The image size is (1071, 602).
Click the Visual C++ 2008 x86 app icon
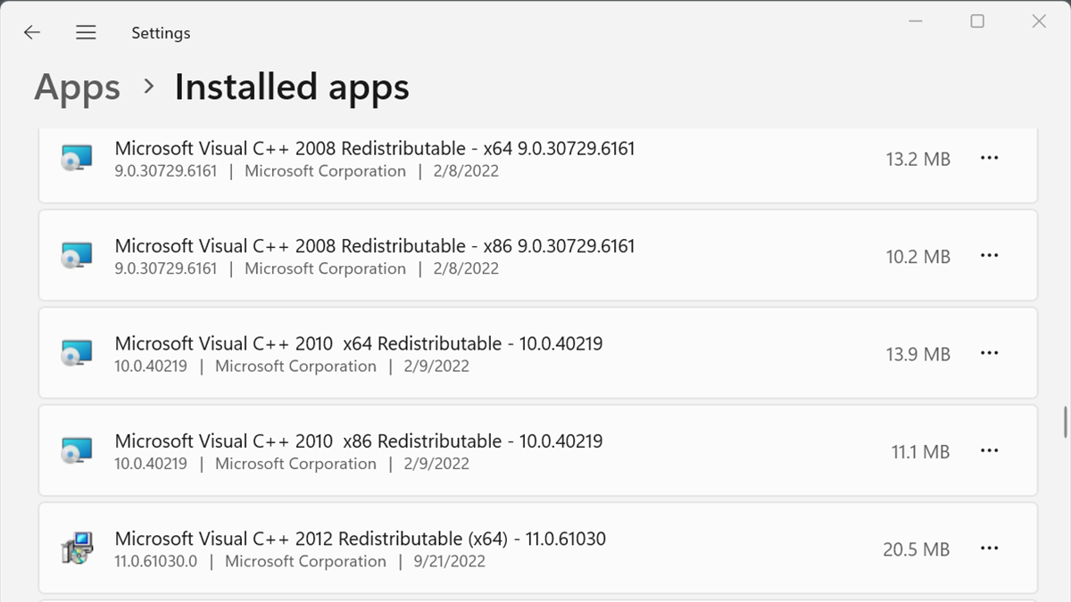pos(77,256)
